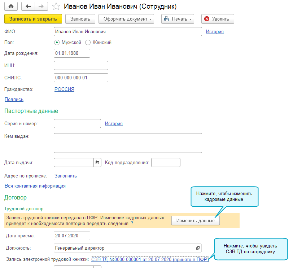The width and height of the screenshot is (293, 268).
Task: Click the Уволить button
Action: click(218, 19)
